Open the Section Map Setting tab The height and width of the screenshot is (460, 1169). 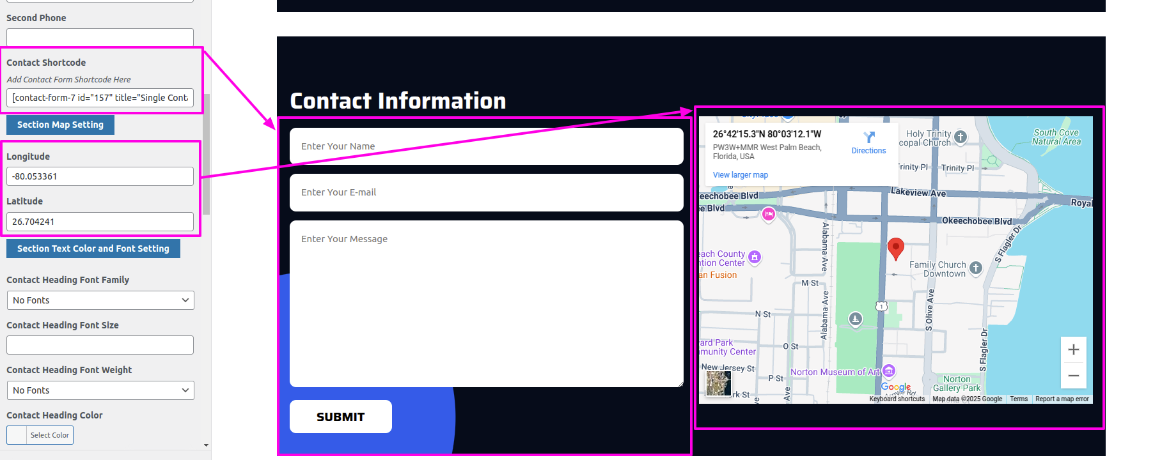[60, 125]
